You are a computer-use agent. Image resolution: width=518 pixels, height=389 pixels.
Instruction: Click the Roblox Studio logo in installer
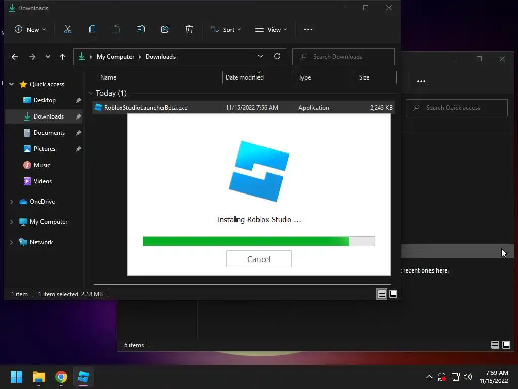(259, 171)
